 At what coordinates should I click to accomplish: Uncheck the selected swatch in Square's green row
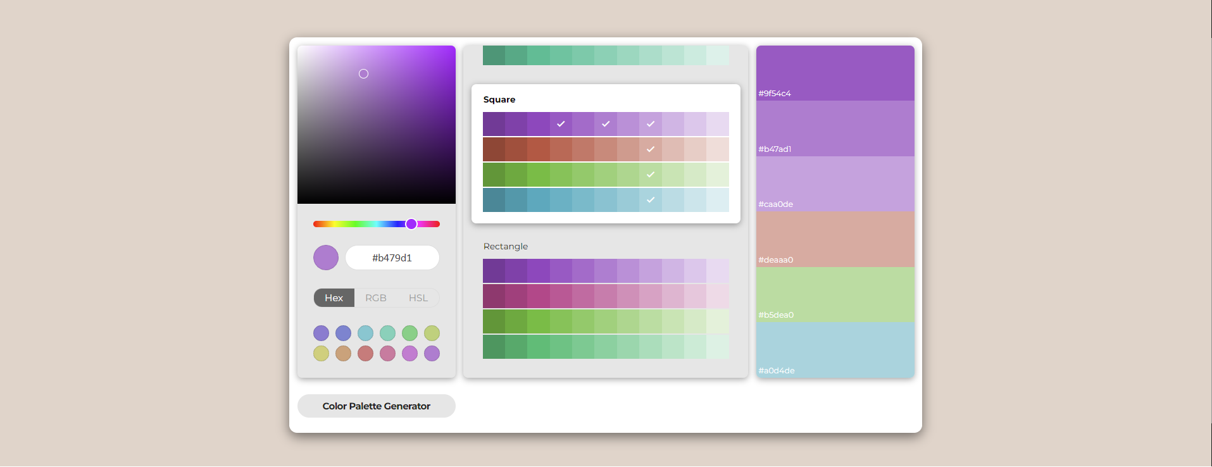[x=651, y=175]
